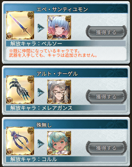
Task: Select the アルト・ナーゲル claw weapon icon
Action: (20, 90)
